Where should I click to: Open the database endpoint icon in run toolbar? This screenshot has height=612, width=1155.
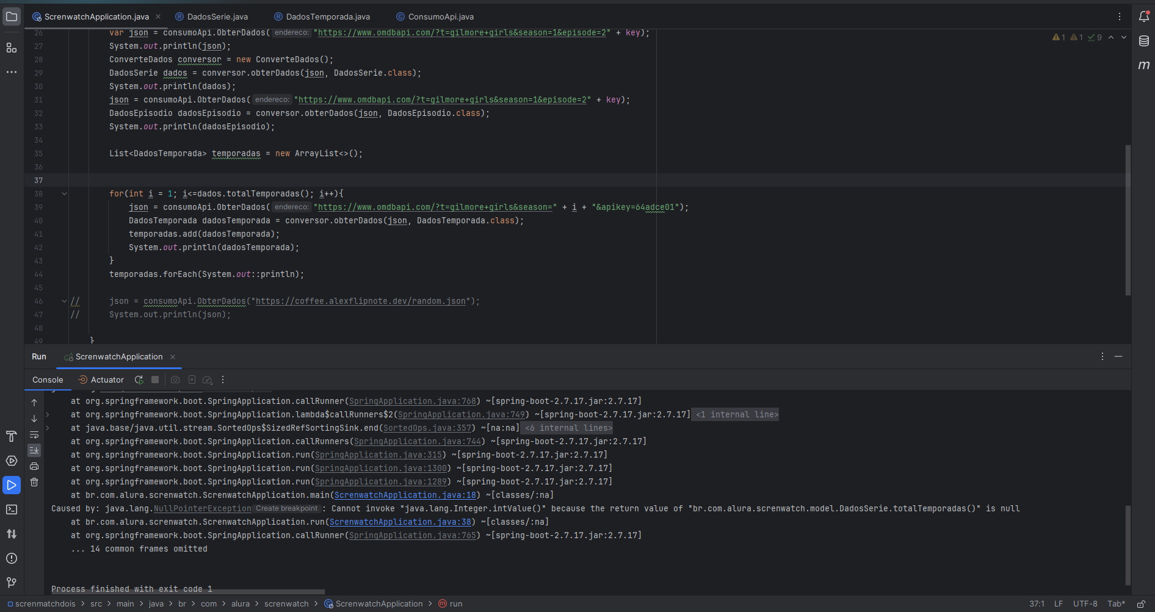coord(207,380)
